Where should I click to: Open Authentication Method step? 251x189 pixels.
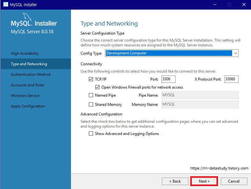tap(31, 75)
